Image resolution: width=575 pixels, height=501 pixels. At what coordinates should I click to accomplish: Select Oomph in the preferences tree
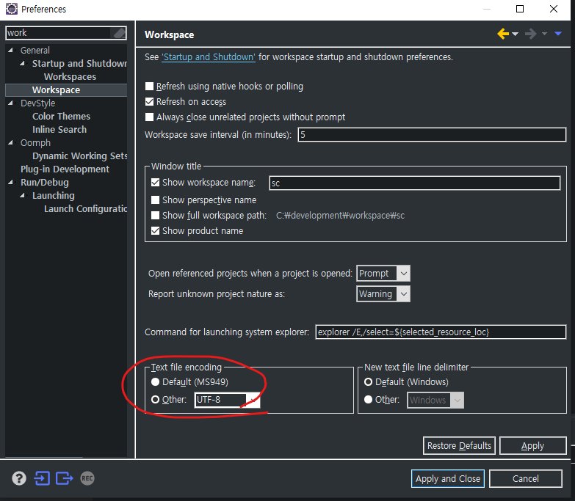(x=35, y=142)
